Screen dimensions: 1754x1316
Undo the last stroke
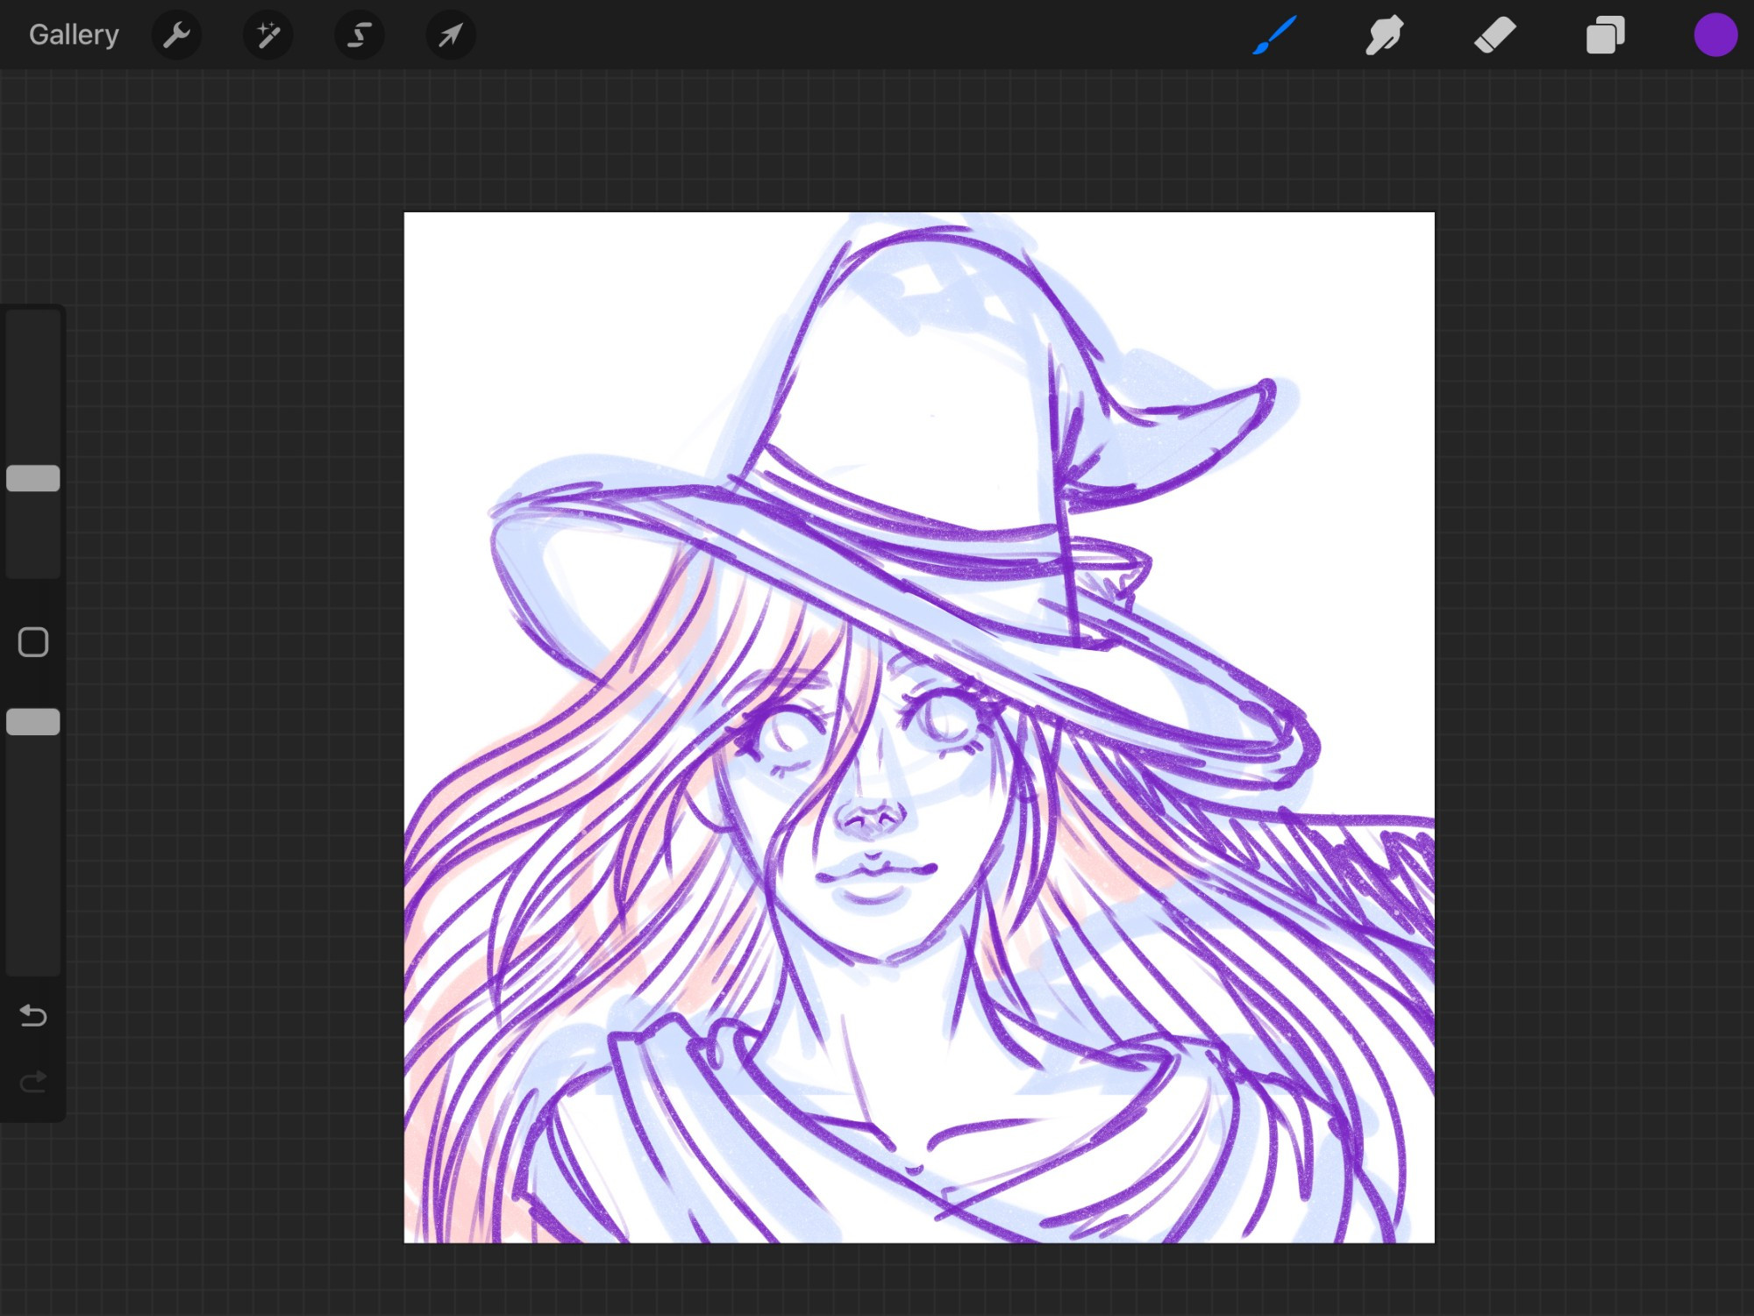click(33, 1015)
